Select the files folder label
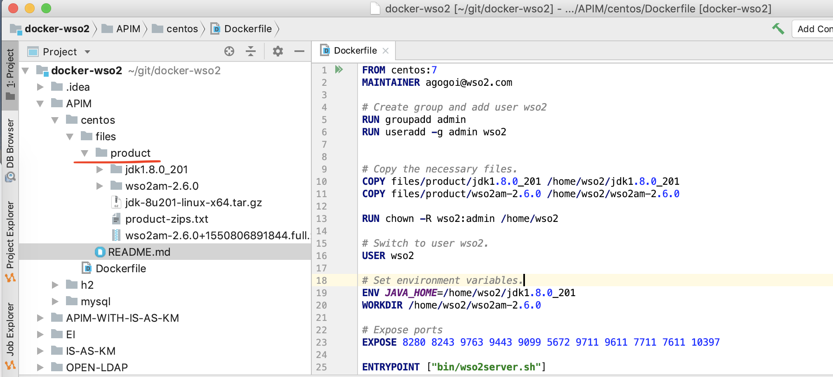 click(x=106, y=137)
